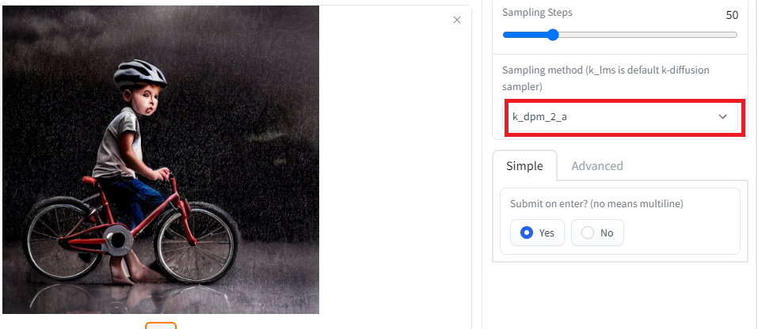Select Yes for Submit on enter

tap(537, 233)
